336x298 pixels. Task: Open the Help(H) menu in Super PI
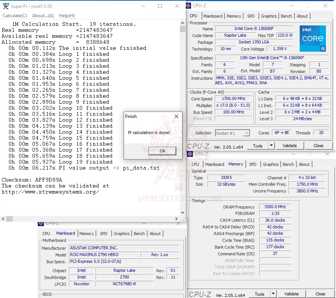67,15
